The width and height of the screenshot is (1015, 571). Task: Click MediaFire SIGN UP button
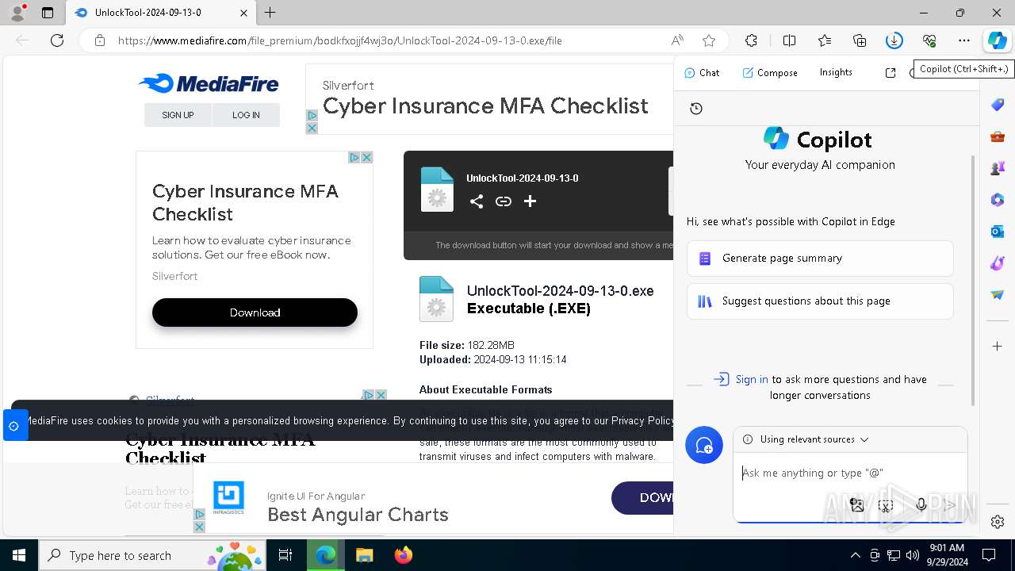178,115
